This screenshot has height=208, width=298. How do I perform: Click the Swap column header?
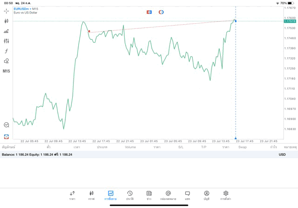click(243, 147)
